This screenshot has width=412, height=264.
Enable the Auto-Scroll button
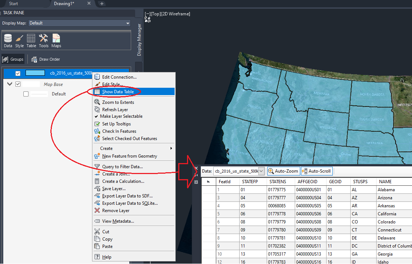[317, 171]
